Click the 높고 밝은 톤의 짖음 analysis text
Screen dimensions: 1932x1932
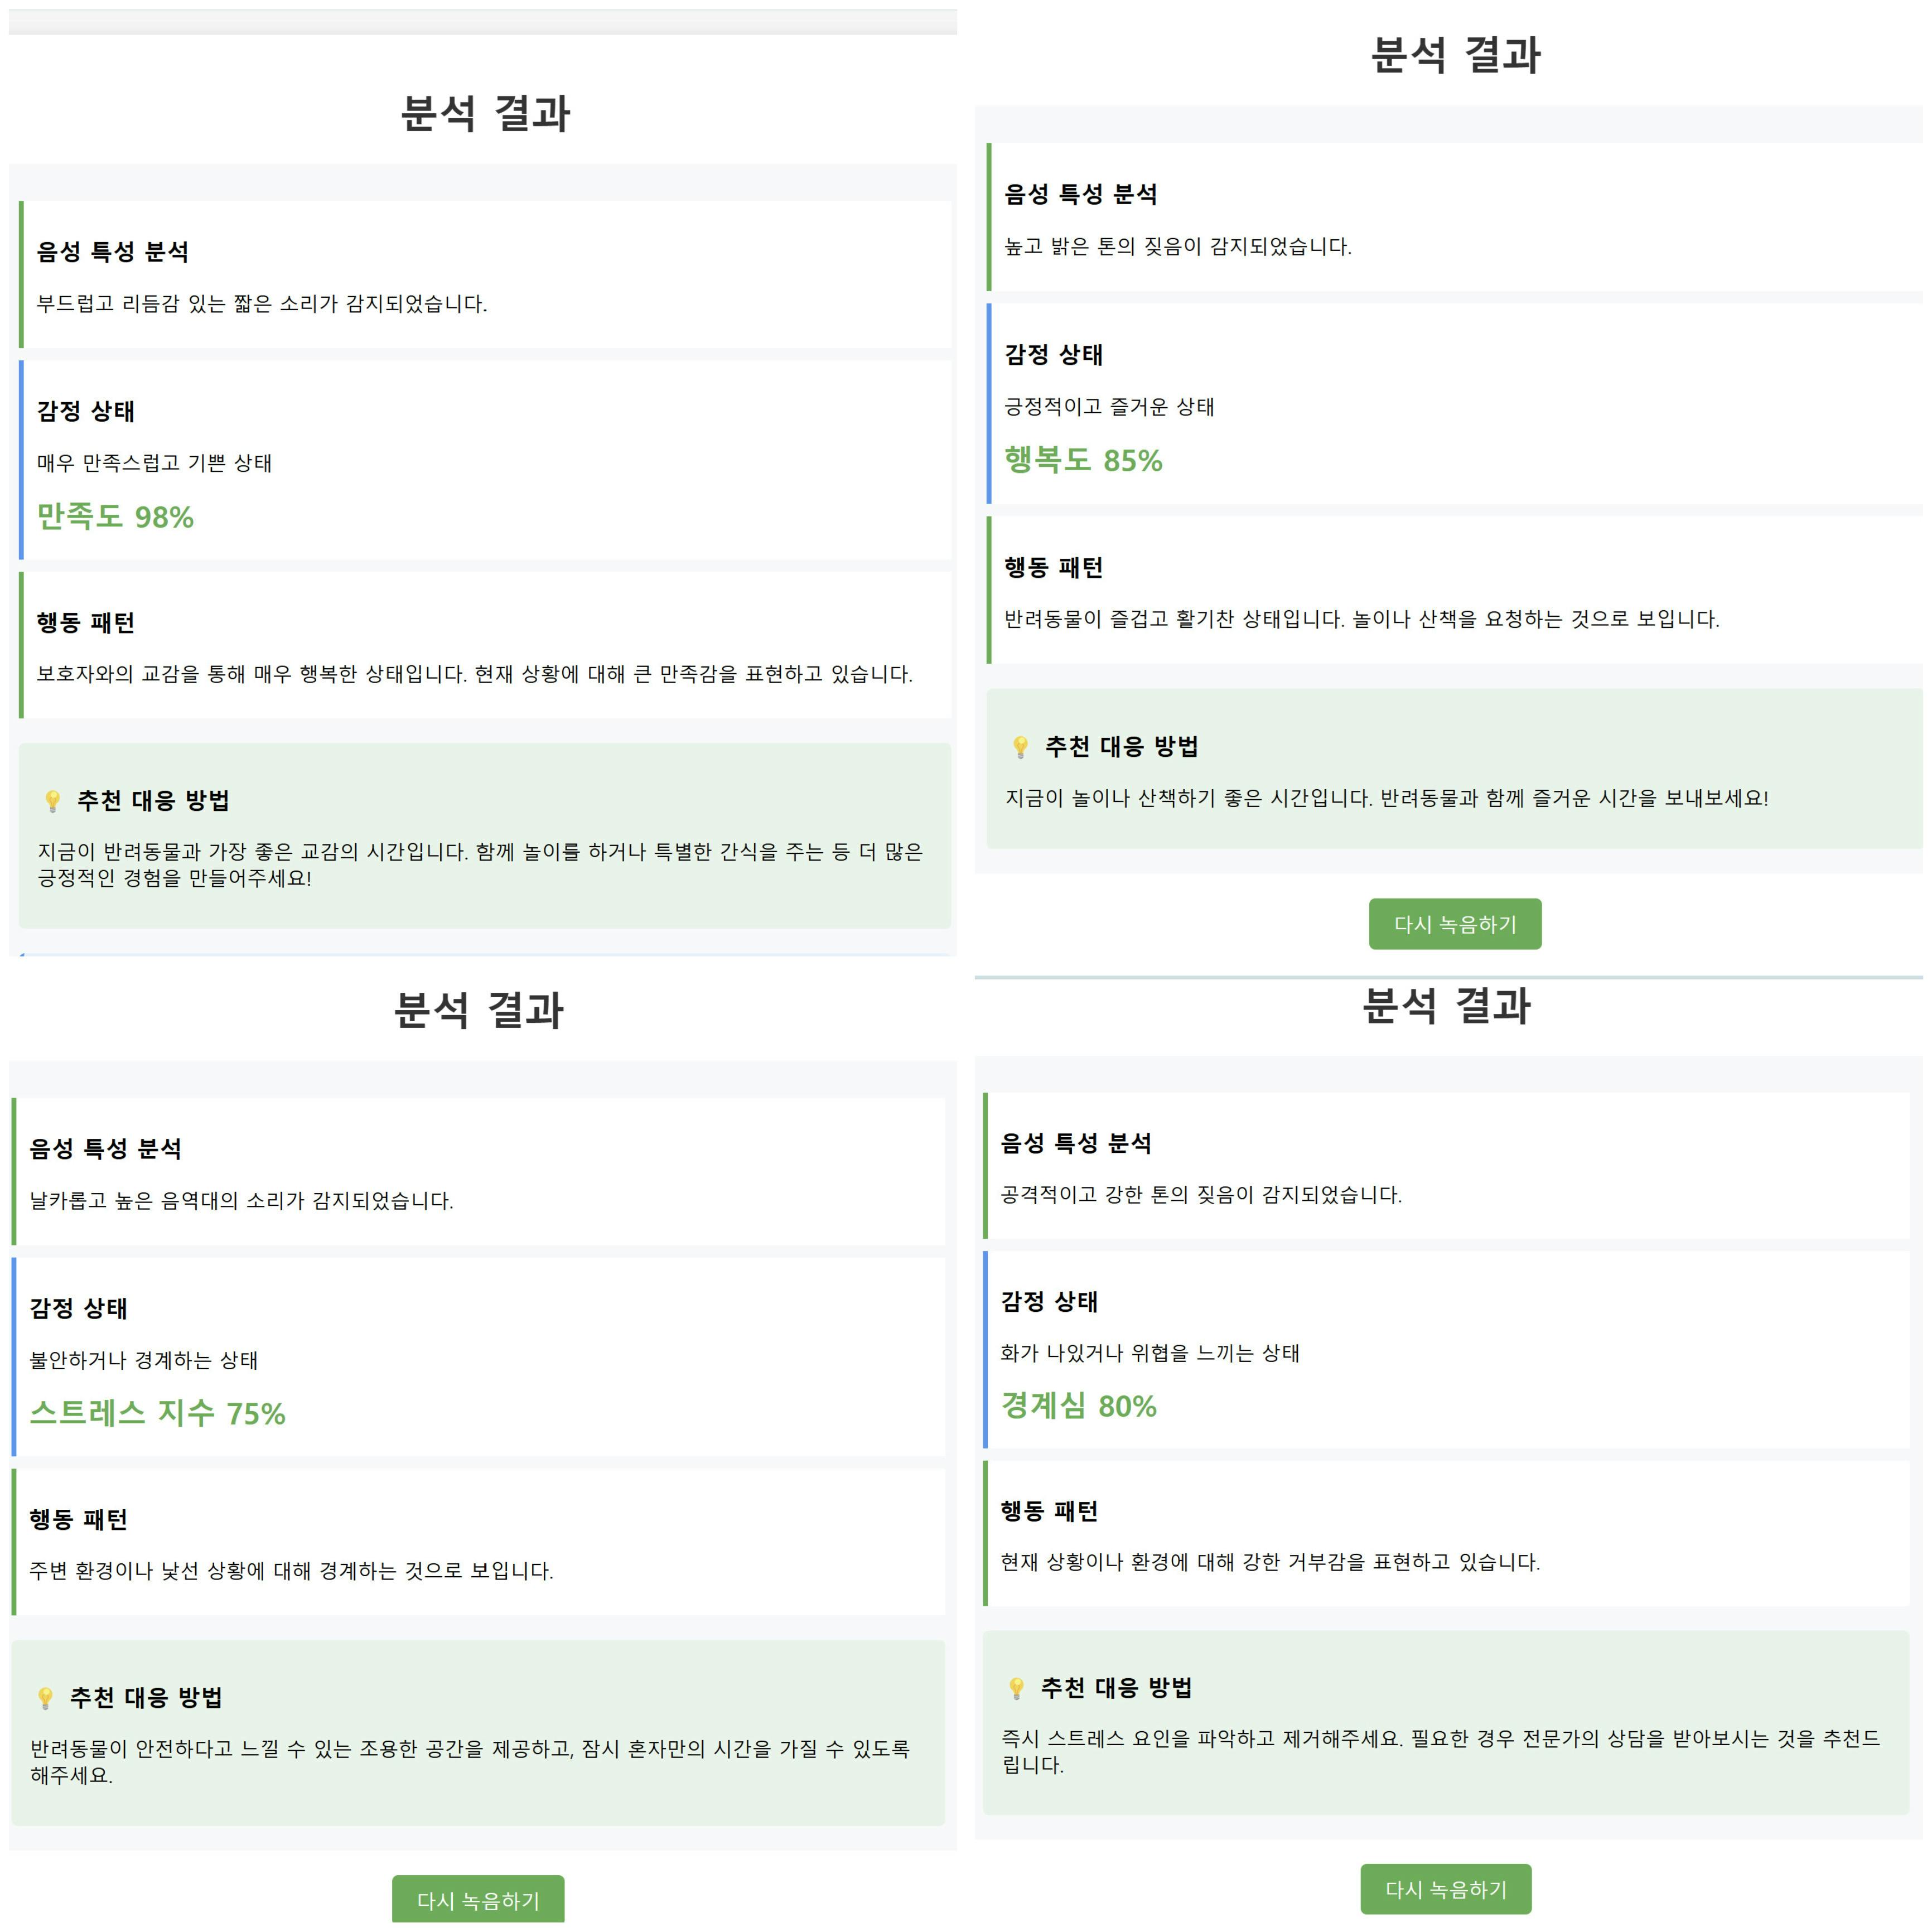tap(1177, 247)
